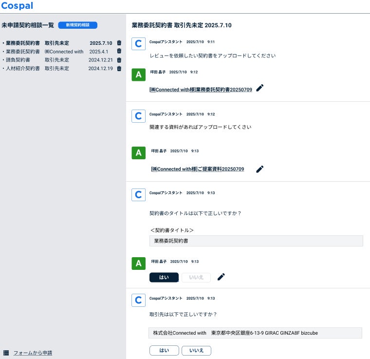The image size is (370, 359).
Task: Click text 契約書のタイトルは以下で正しいですか？
Action: (195, 213)
